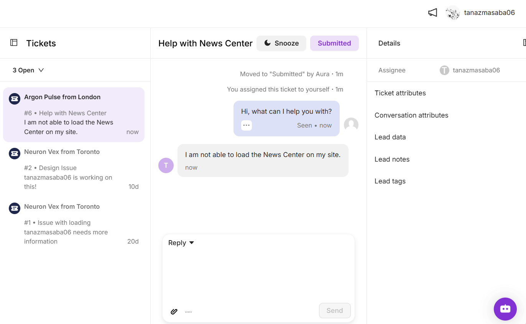Open the Reply type dropdown
526x324 pixels.
pyautogui.click(x=181, y=243)
